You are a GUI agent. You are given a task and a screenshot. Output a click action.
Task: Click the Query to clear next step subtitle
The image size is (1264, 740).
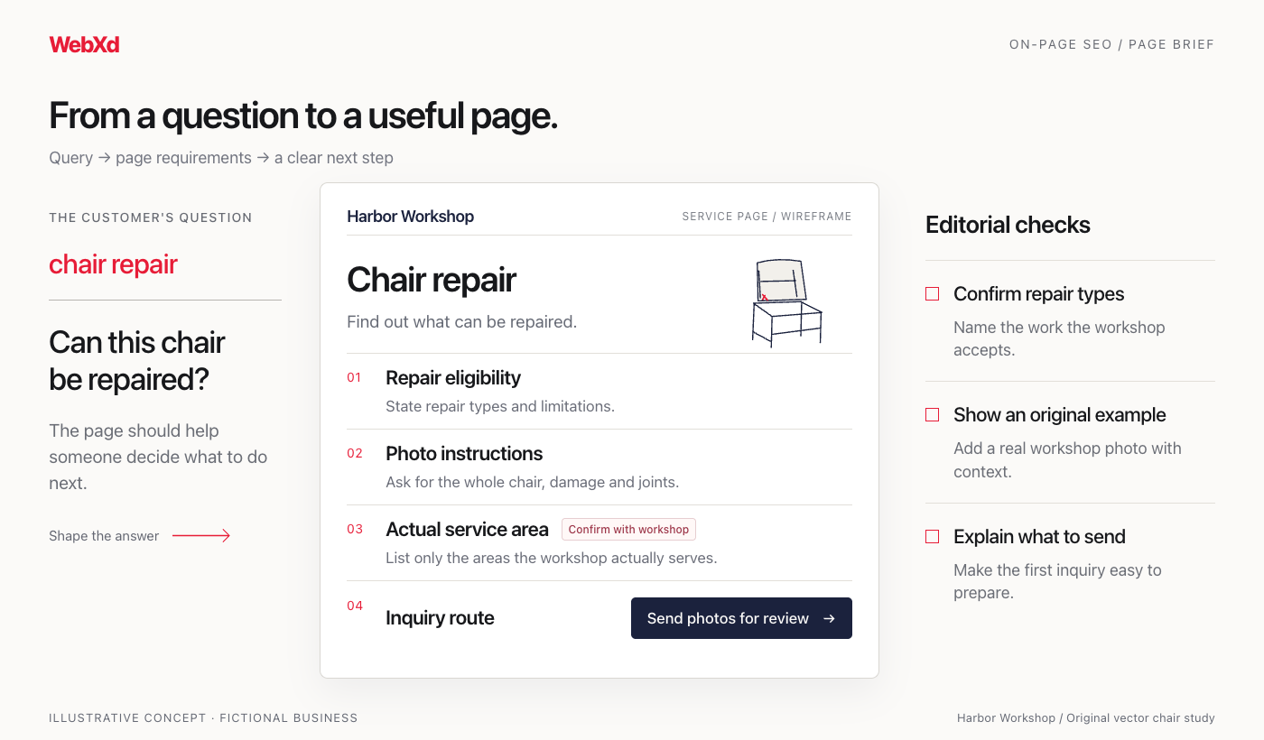point(221,158)
